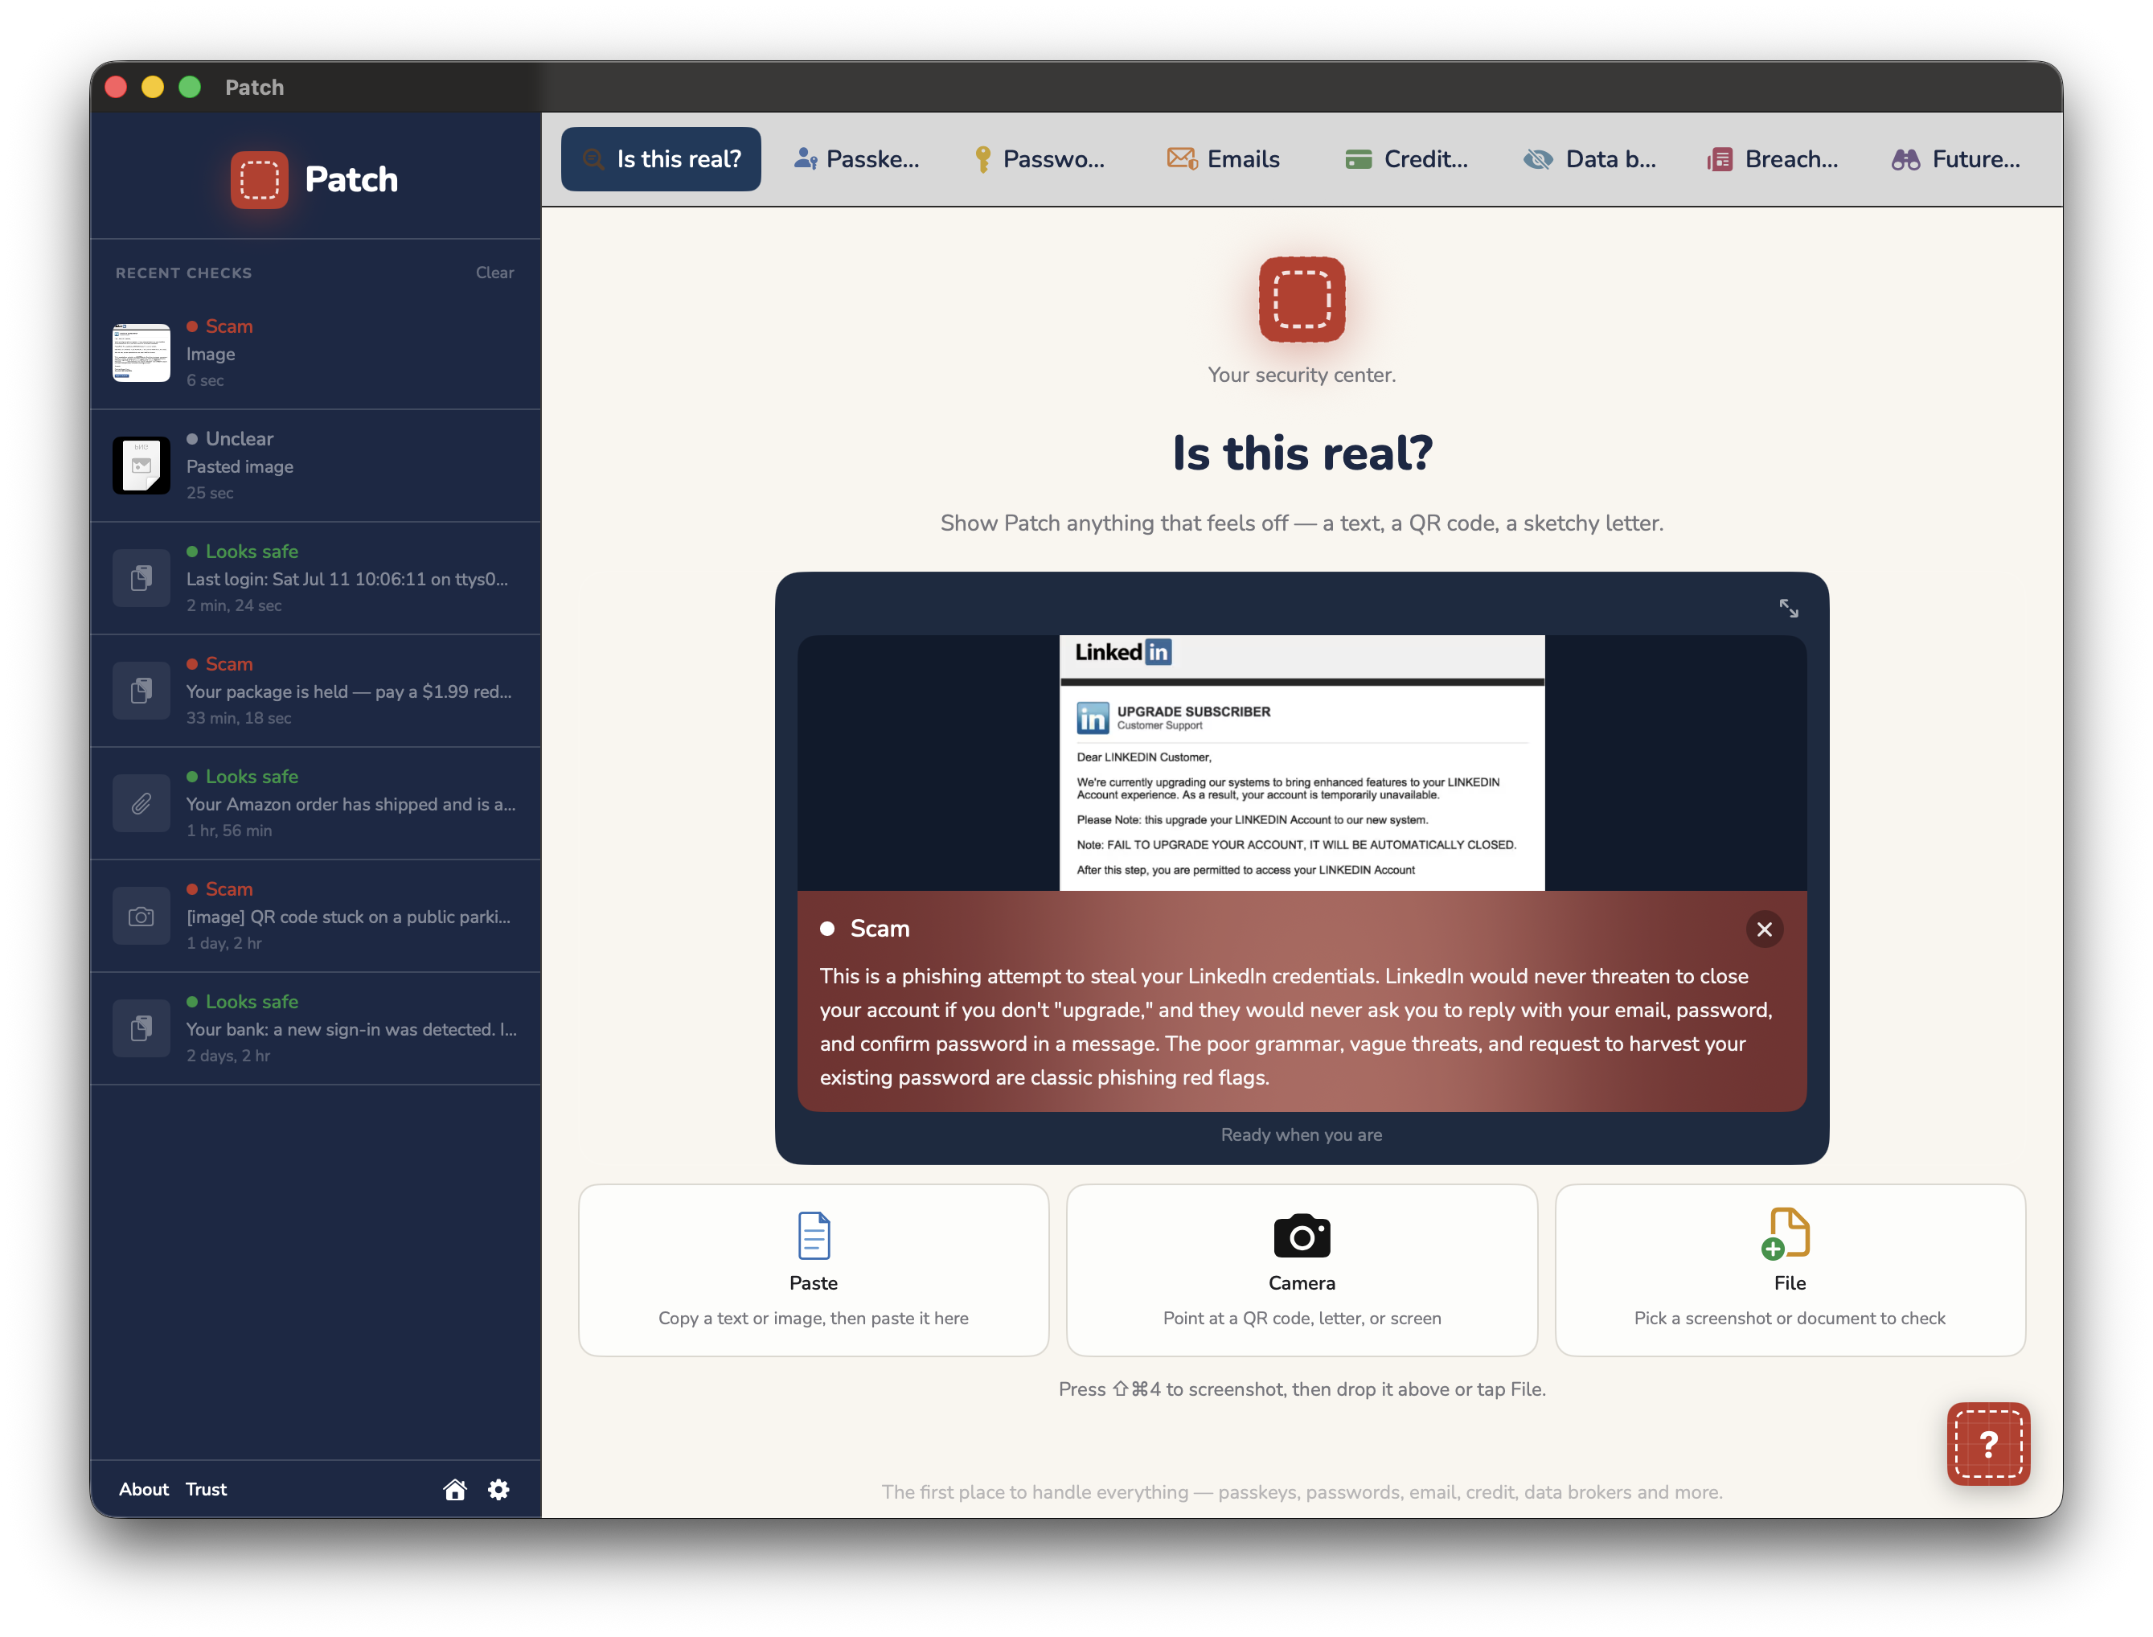The width and height of the screenshot is (2153, 1637).
Task: Click the screenshot shortcut hint text
Action: point(1301,1389)
